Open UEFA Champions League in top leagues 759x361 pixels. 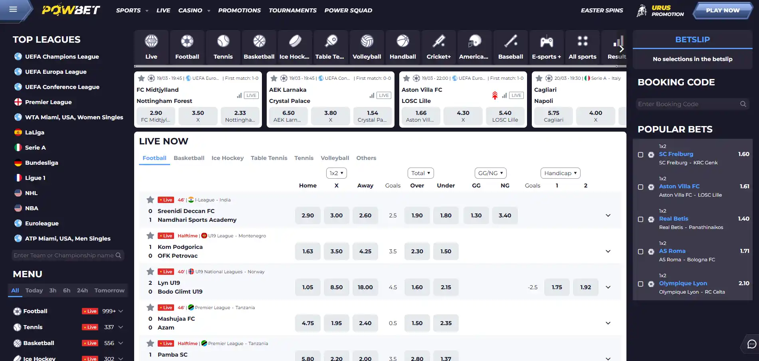62,57
